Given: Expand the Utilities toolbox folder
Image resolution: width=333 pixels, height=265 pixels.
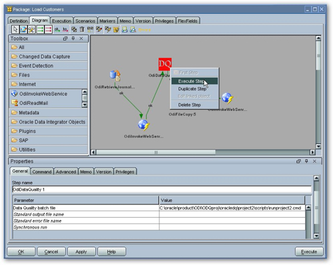Looking at the screenshot, I should 48,149.
